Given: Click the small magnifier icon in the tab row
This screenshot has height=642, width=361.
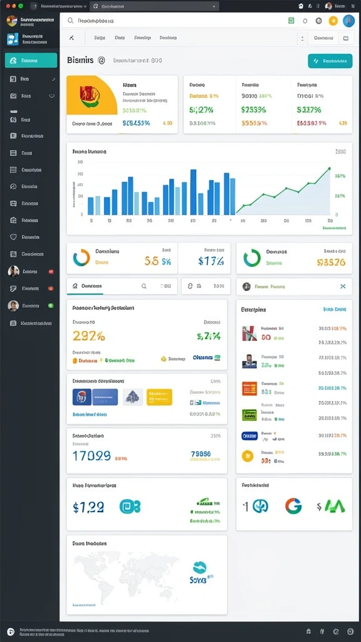Looking at the screenshot, I should (x=144, y=287).
